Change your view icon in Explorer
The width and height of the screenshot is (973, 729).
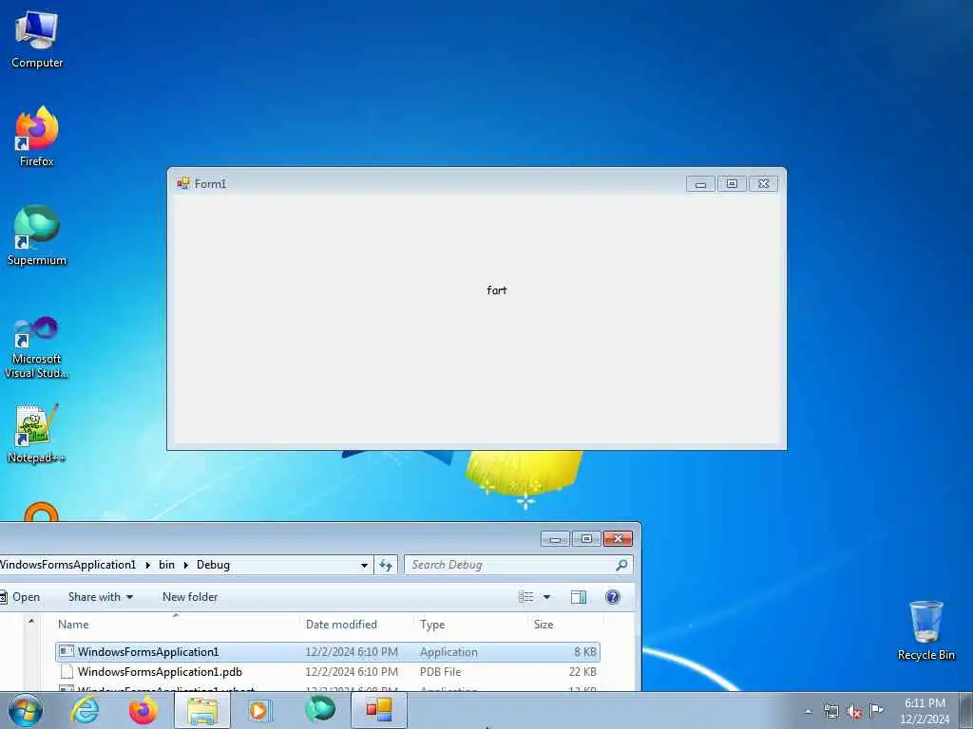(x=526, y=597)
